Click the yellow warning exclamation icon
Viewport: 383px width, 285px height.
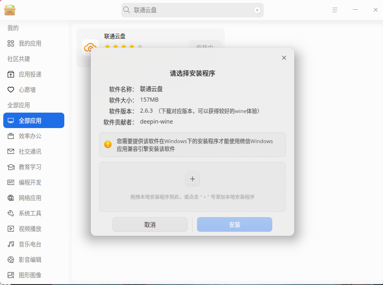[108, 144]
